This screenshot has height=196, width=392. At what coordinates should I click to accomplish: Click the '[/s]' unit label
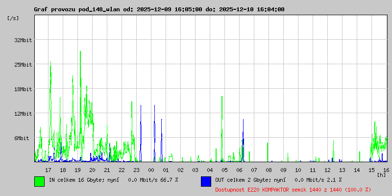click(13, 18)
